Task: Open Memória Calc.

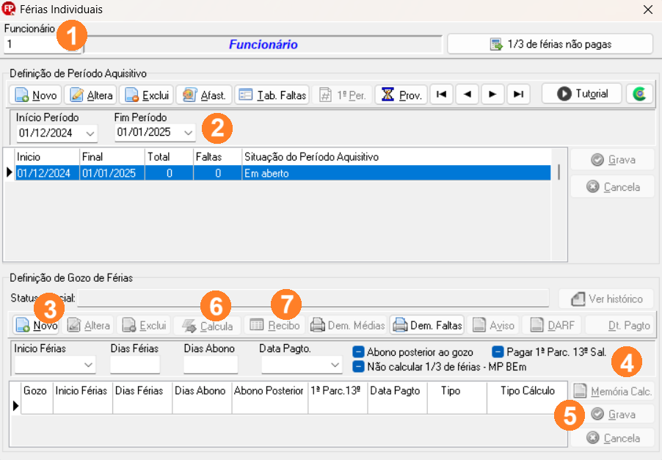Action: 613,391
